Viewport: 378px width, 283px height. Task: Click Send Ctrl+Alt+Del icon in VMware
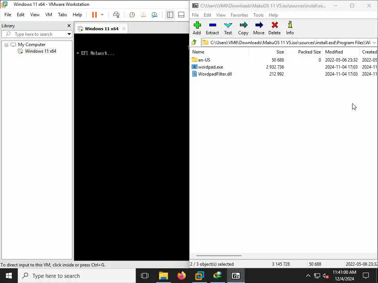coord(116,15)
